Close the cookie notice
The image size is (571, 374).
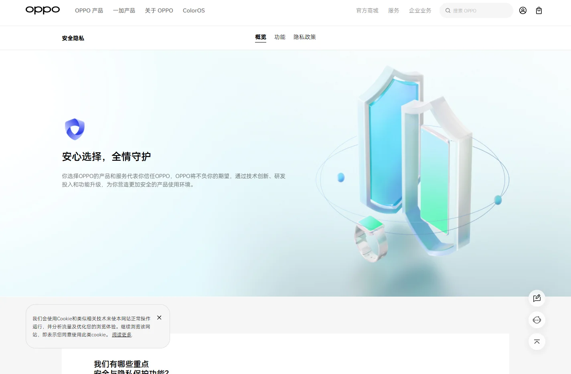coord(159,317)
